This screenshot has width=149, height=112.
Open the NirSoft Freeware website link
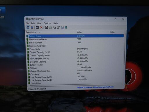click(95, 87)
